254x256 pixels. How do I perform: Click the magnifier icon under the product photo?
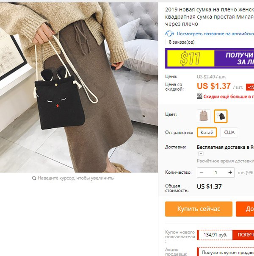[34, 178]
